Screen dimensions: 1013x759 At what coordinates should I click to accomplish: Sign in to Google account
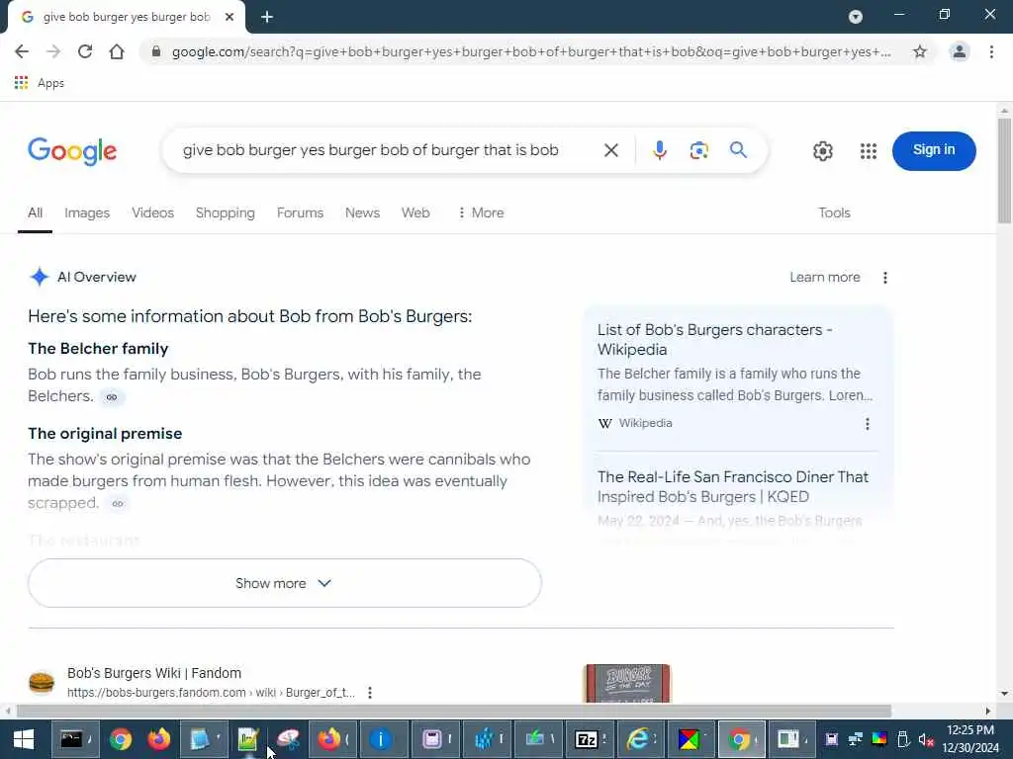pos(934,150)
